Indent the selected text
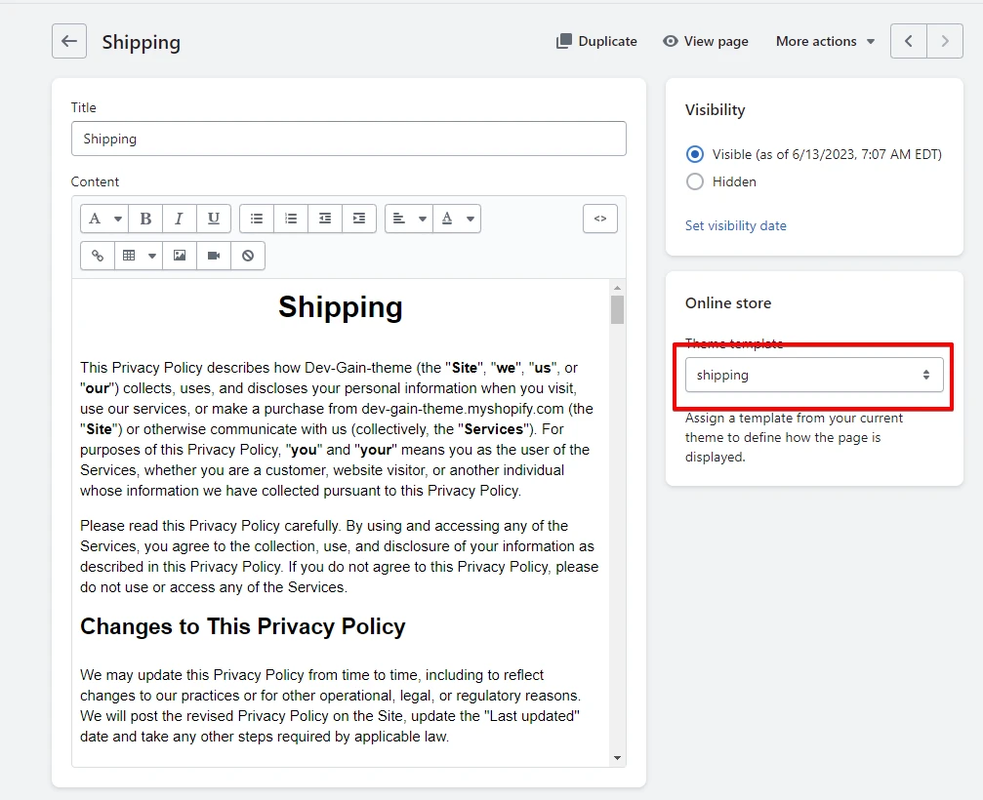 coord(359,219)
